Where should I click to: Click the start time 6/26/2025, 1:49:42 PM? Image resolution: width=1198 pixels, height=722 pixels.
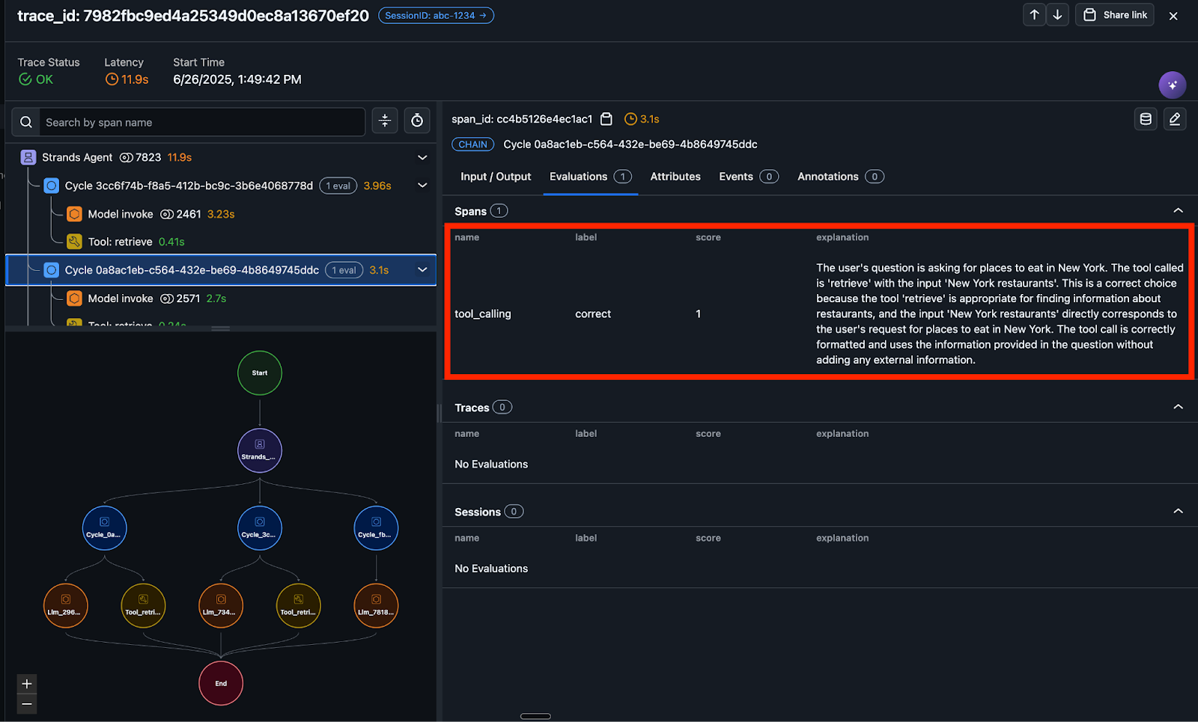pos(237,79)
